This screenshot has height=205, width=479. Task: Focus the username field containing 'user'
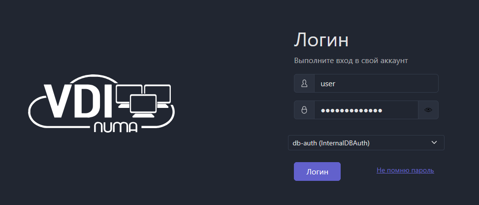pos(376,83)
